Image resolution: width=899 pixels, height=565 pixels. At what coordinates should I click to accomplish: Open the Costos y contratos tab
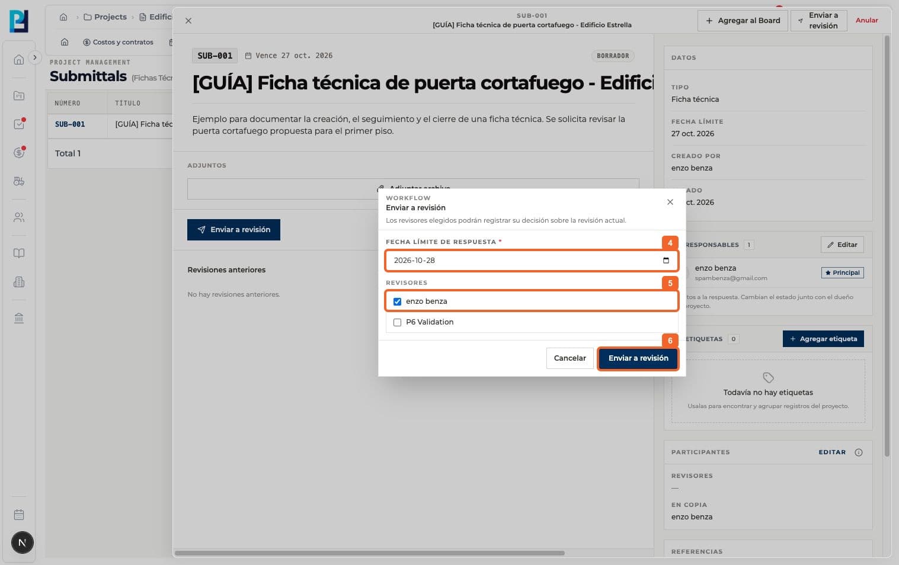[118, 42]
